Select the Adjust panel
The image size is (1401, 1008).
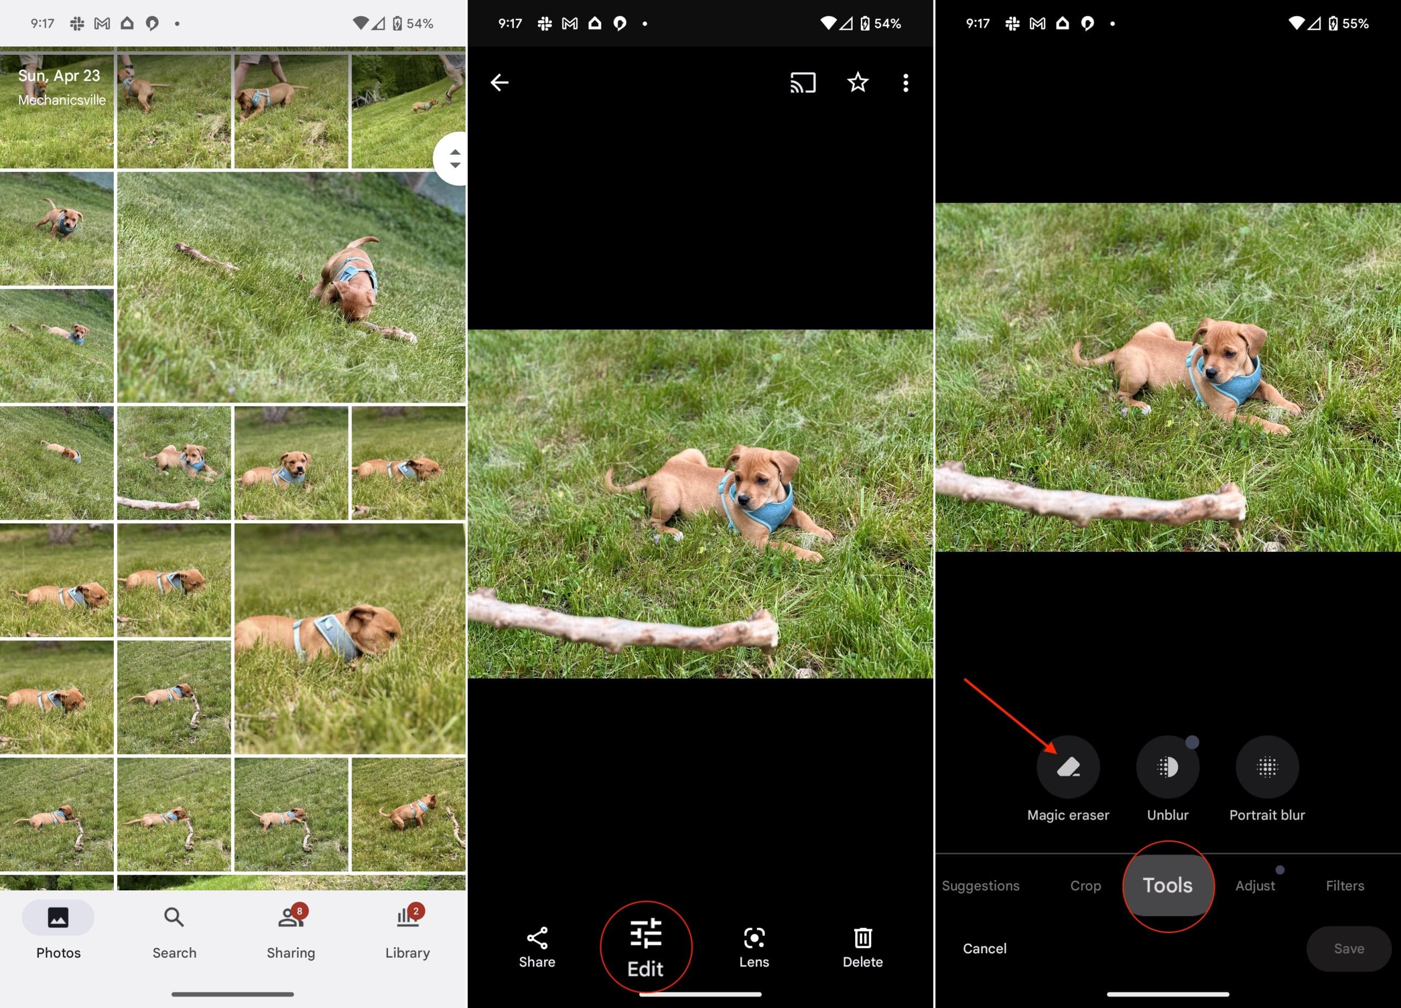1255,884
